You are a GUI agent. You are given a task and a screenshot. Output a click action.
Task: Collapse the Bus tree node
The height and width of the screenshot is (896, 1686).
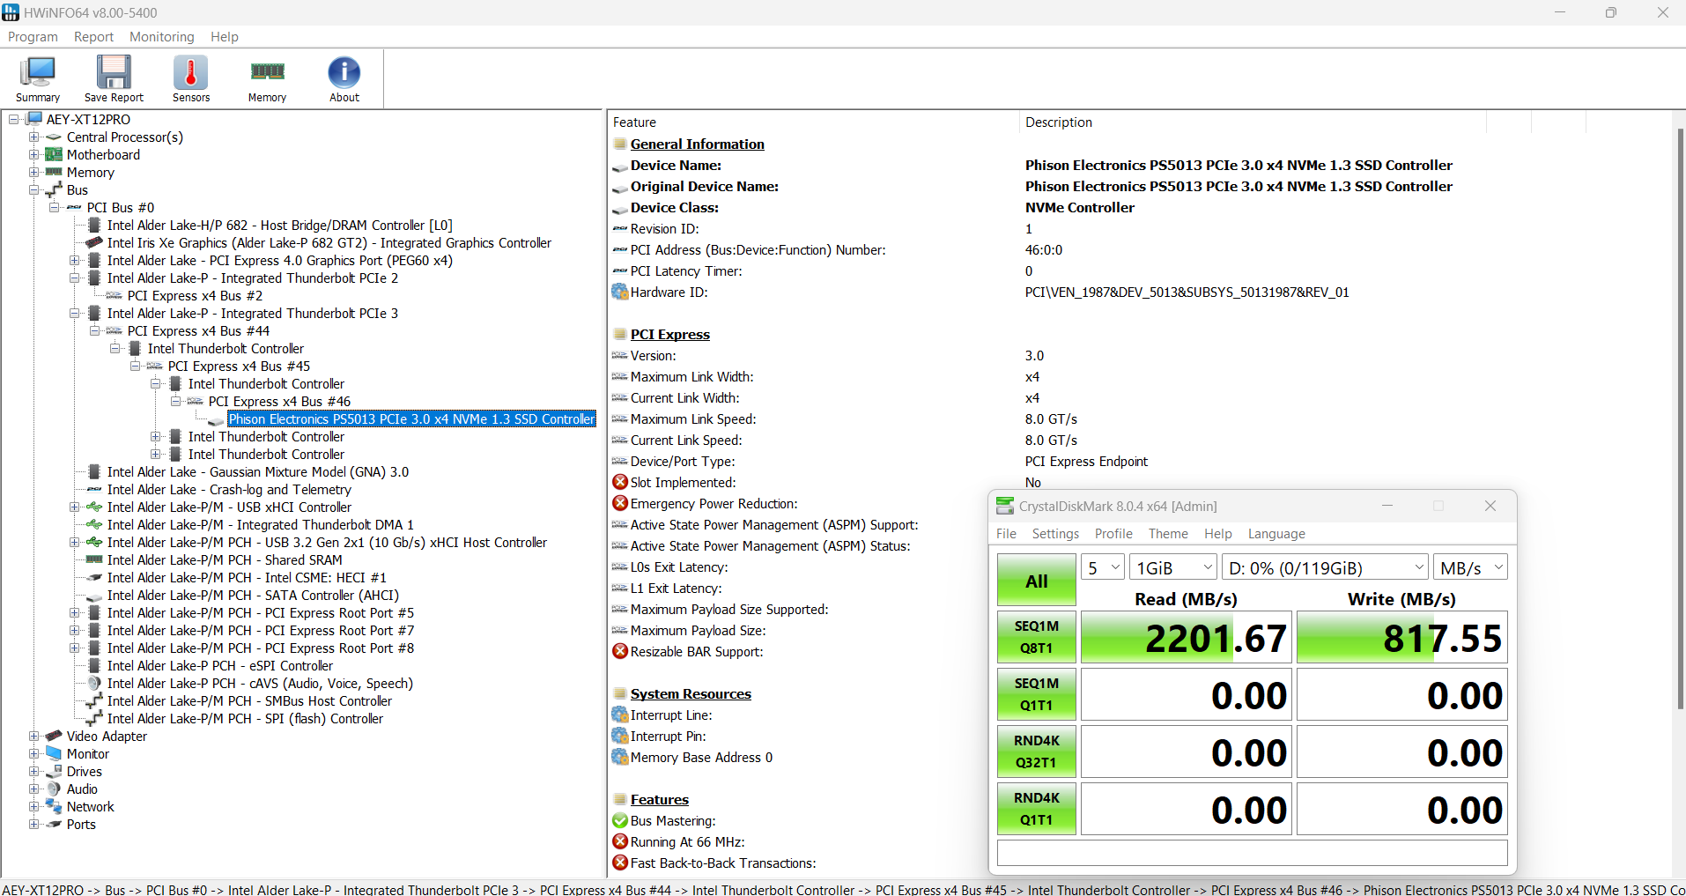33,190
